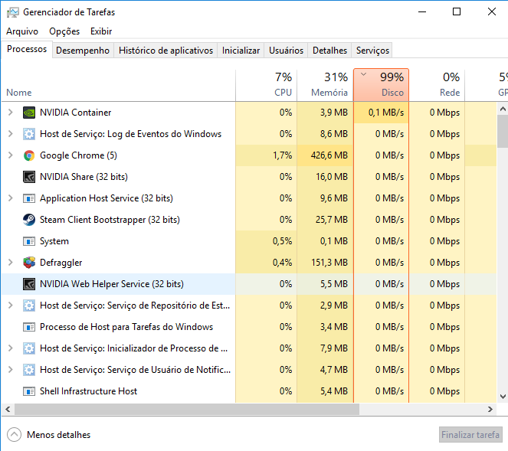Click the 25,7 MB memory cell for Steam

[325, 220]
